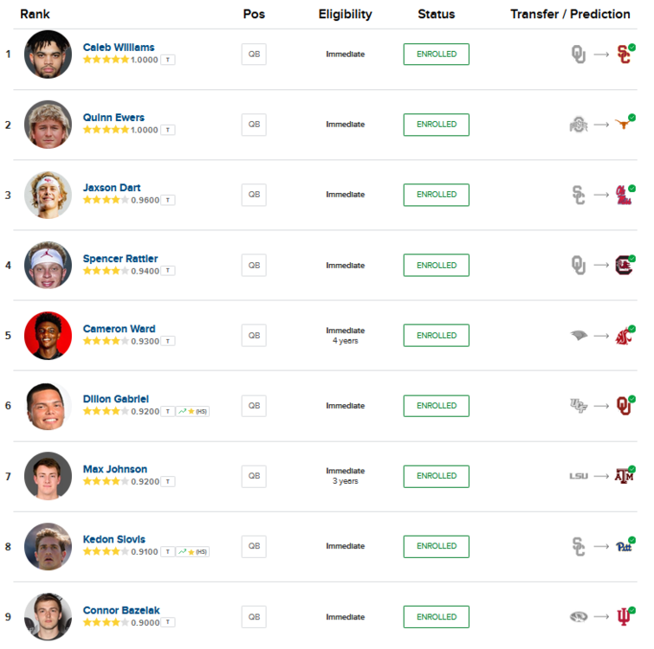Viewport: 654px width, 649px height.
Task: Open the HS rating trend badge for Dillon Gabriel
Action: click(x=192, y=411)
